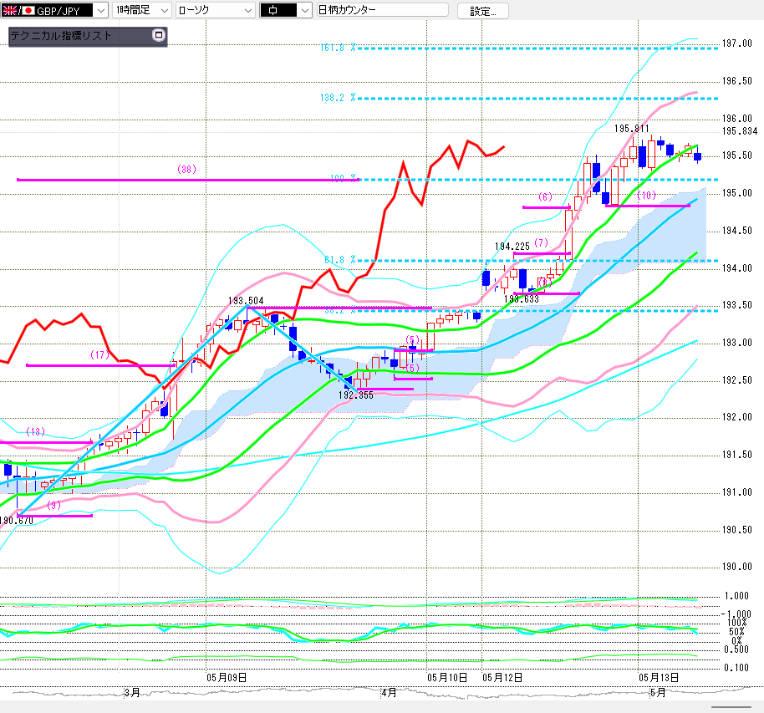This screenshot has height=713, width=764.
Task: Click the 設定... button
Action: 483,11
